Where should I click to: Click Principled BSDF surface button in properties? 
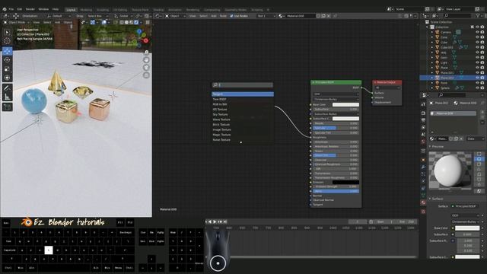coord(465,206)
